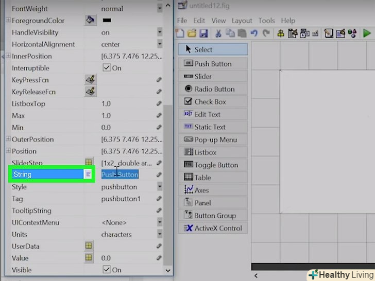Click the Save figure floppy disk icon

click(203, 33)
